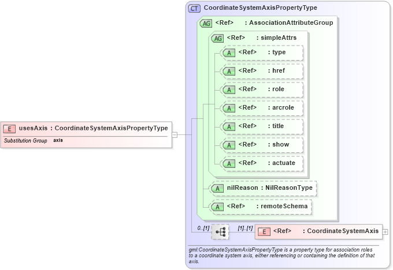Click the 0..[1] cardinality label

[x=203, y=228]
